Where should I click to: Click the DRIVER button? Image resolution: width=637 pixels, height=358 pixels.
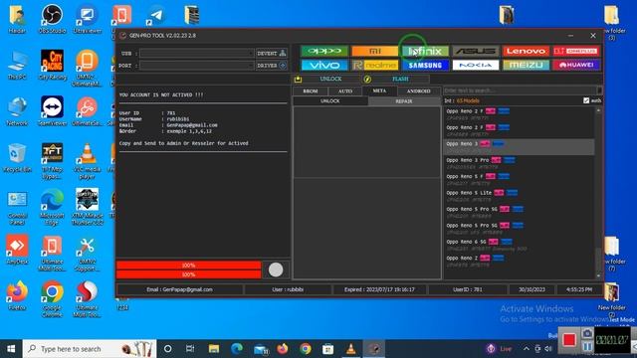(272, 66)
